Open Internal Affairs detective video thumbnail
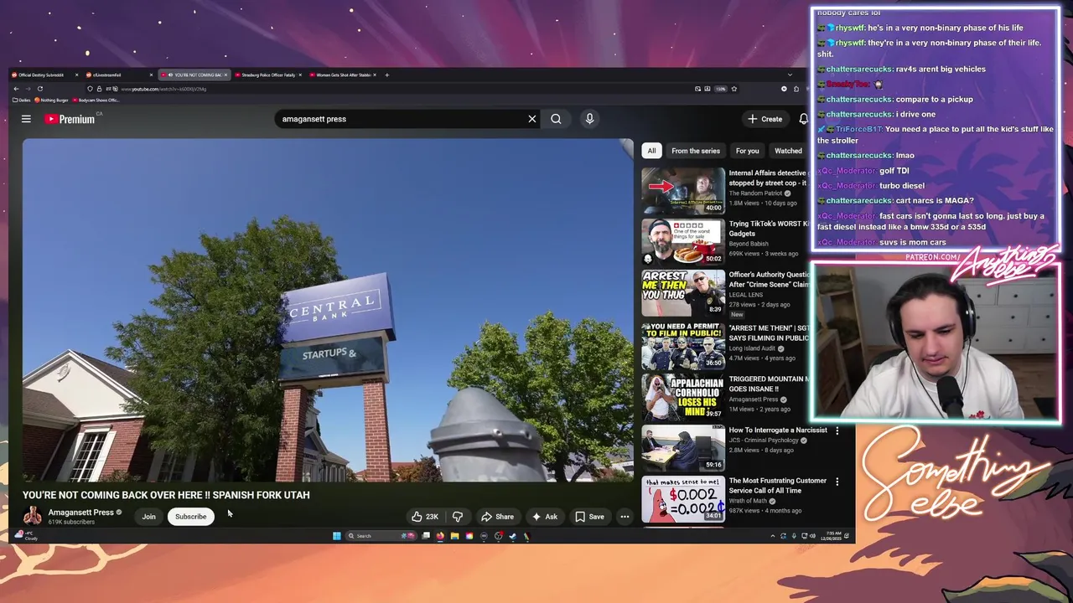Image resolution: width=1073 pixels, height=603 pixels. (x=683, y=191)
